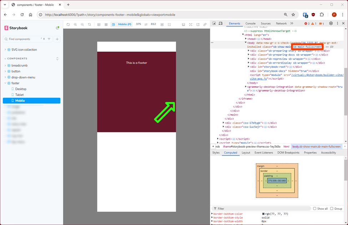Open the Event Listeners tab
348x225 pixels.
[x=264, y=153]
